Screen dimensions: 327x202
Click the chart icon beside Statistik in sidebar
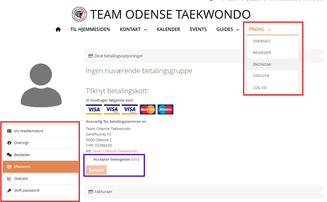(9, 179)
